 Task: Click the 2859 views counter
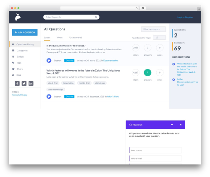136,48
